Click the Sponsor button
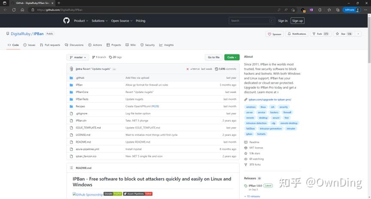 pos(274,34)
